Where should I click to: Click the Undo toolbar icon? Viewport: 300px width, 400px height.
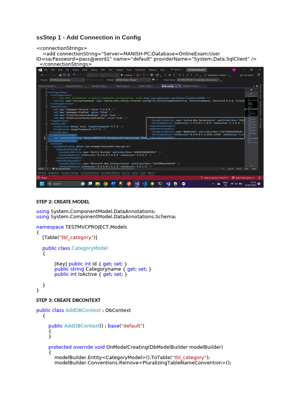tap(74, 75)
